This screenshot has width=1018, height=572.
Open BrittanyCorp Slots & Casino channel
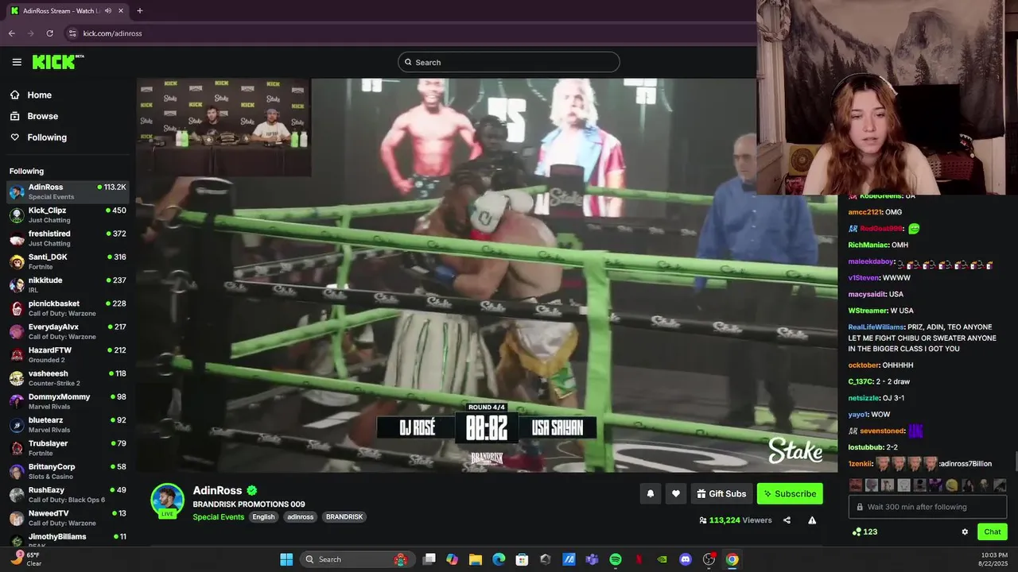click(x=68, y=471)
